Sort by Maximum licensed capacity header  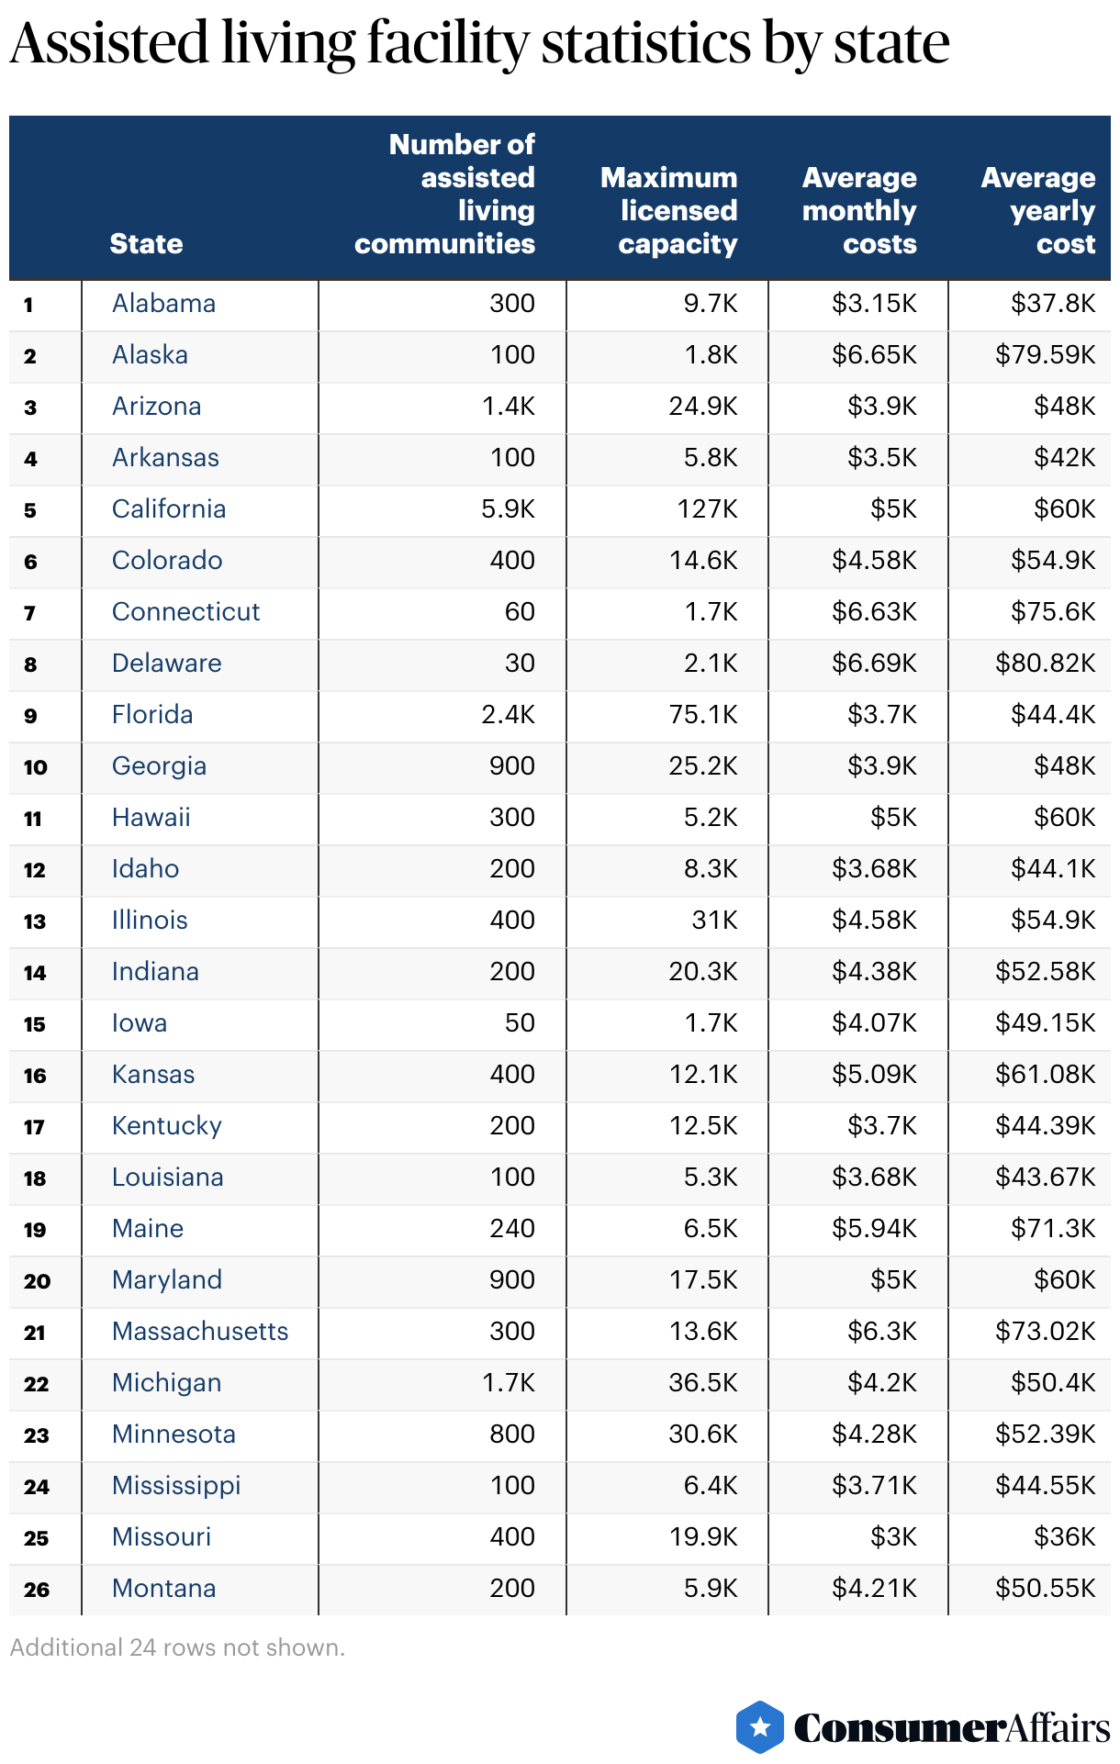669,210
